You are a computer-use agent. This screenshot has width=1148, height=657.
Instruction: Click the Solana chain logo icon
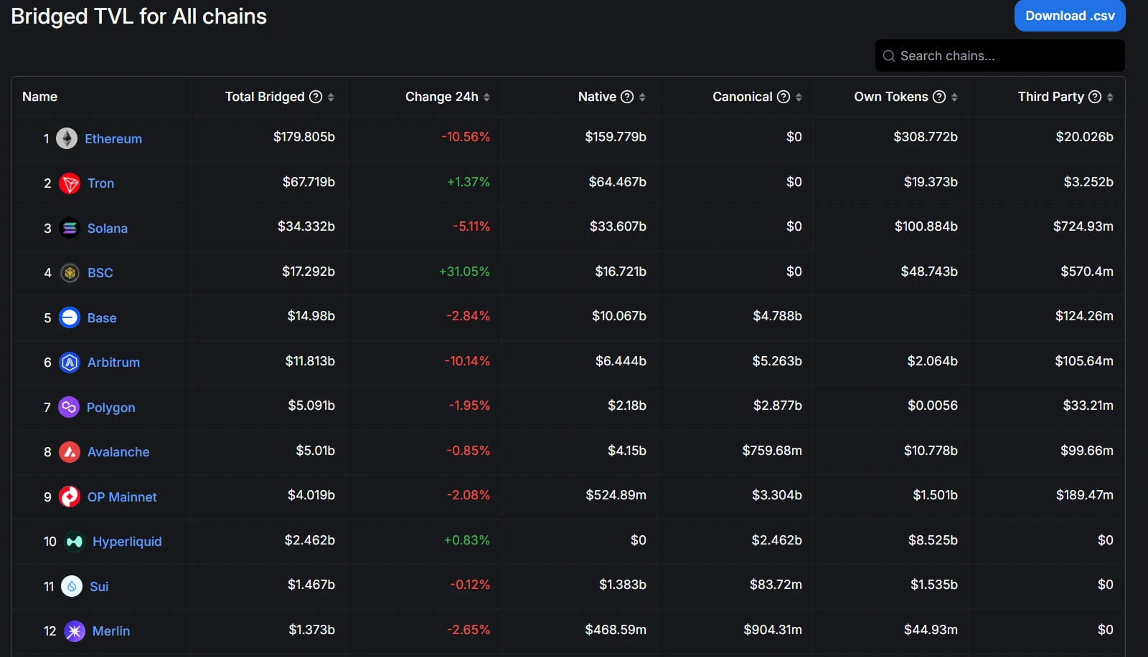[x=70, y=228]
